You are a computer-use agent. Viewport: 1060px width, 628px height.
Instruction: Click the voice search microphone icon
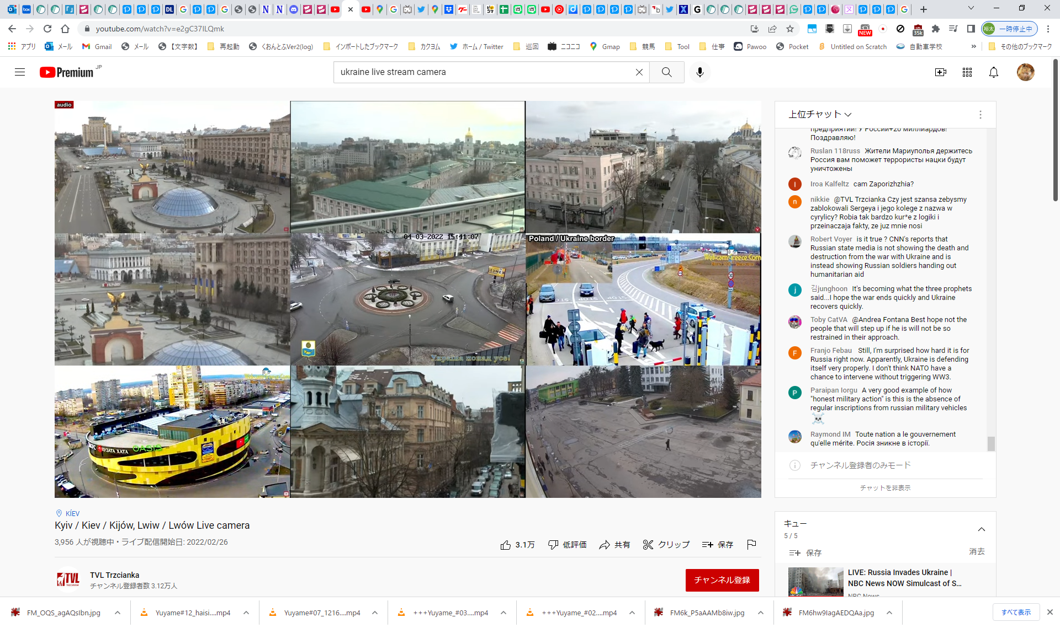(x=699, y=72)
